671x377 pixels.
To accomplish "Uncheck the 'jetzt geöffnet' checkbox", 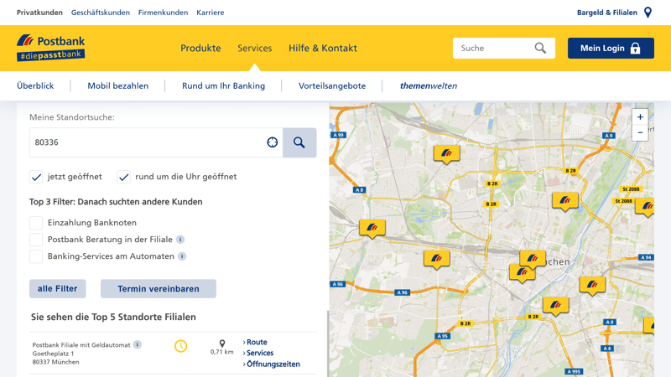I will (36, 177).
